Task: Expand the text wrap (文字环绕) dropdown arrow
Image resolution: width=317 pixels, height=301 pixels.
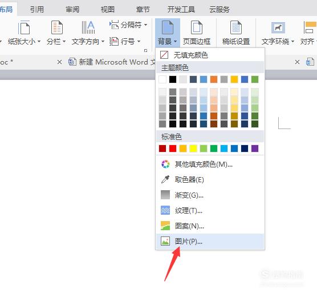Action: 292,42
